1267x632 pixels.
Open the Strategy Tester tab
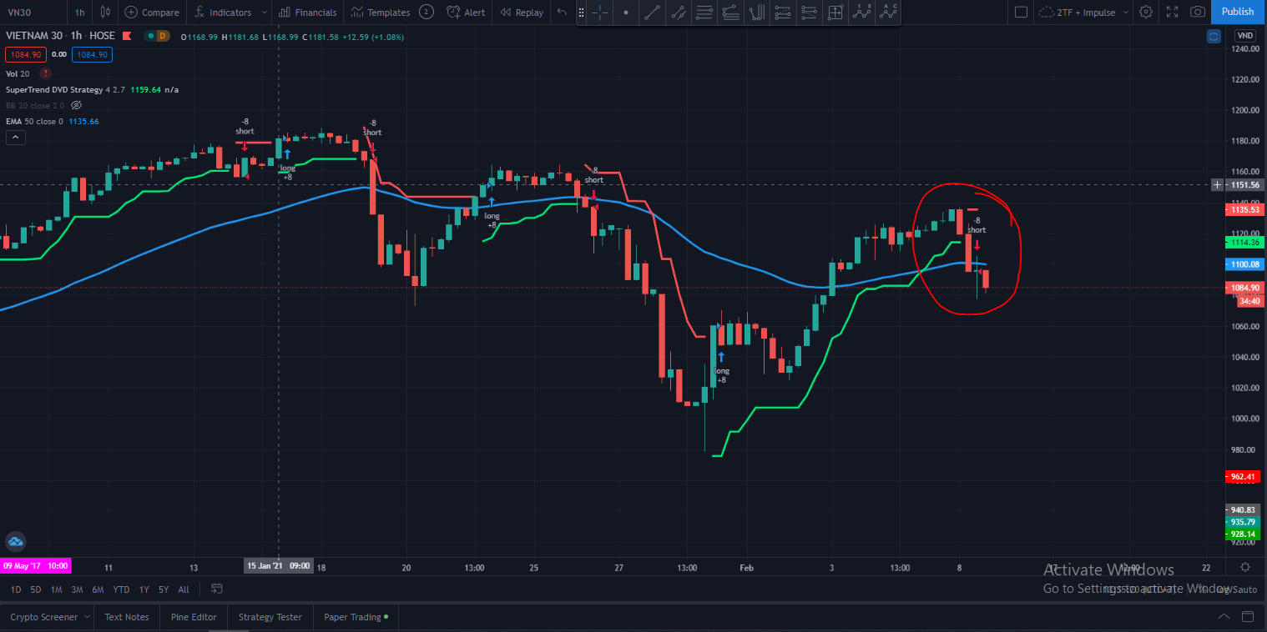(x=270, y=617)
